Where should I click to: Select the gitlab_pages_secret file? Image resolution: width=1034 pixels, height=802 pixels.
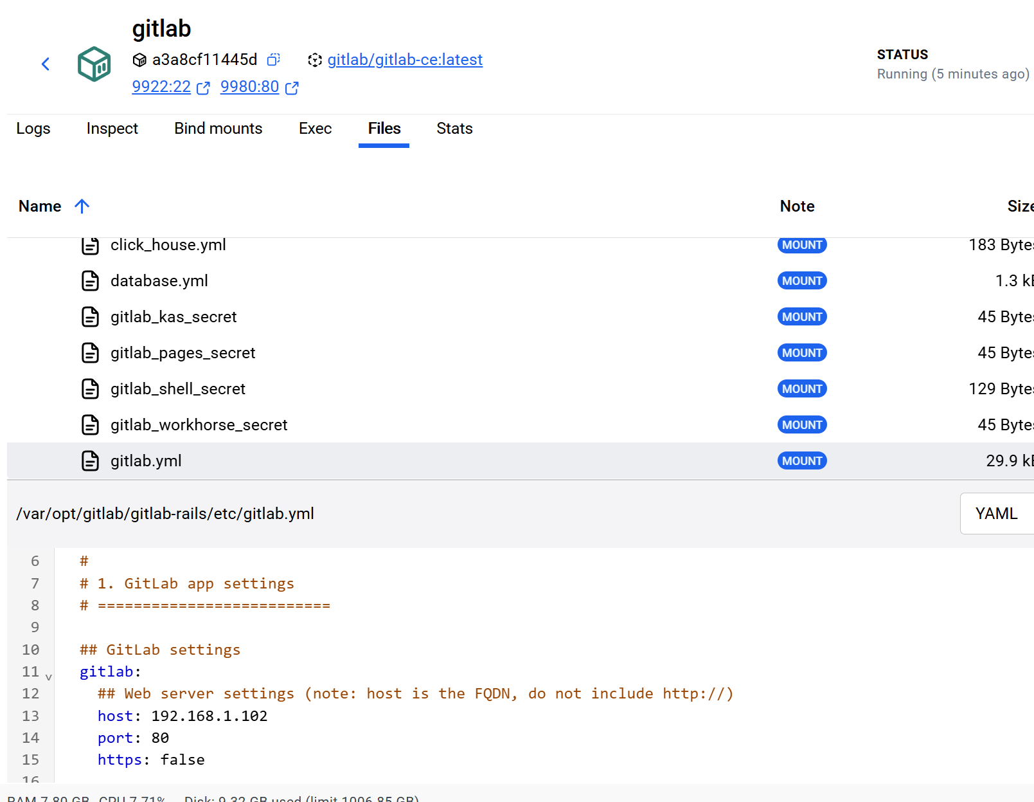coord(183,353)
